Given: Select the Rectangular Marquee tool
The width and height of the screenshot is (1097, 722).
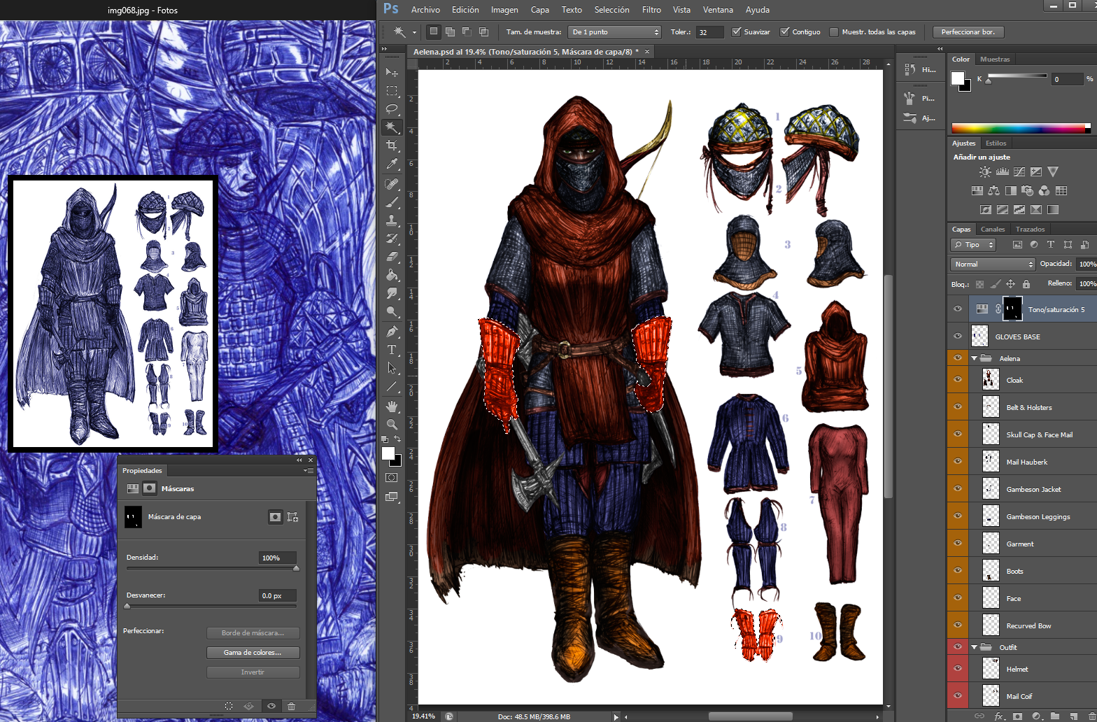Looking at the screenshot, I should (392, 91).
